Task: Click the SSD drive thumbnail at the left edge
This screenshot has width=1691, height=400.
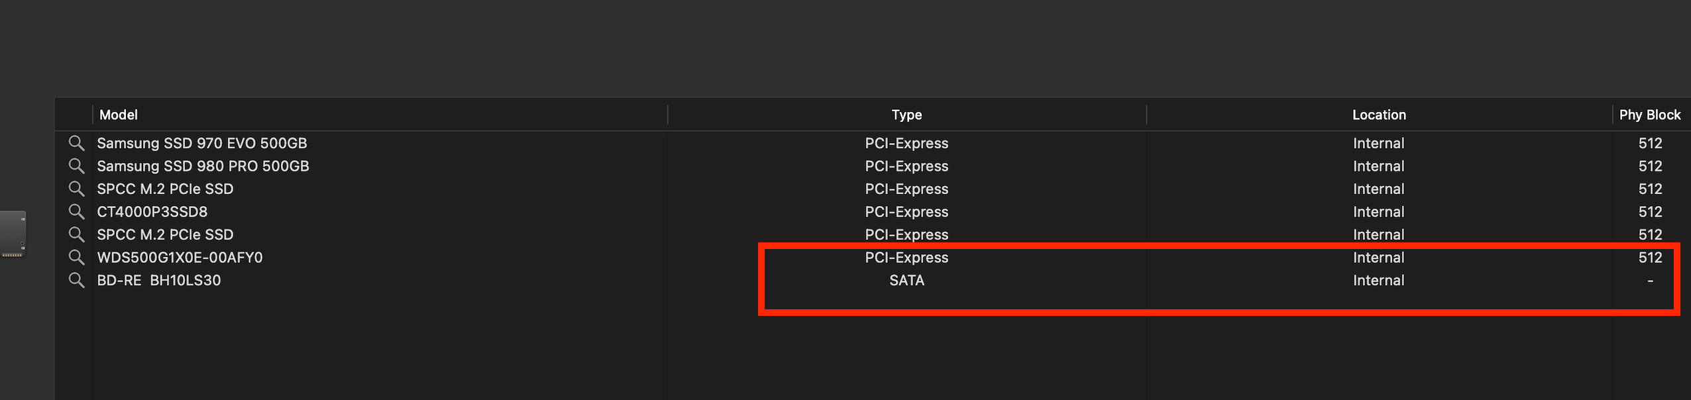Action: [13, 235]
